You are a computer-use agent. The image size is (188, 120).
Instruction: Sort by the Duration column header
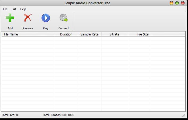[66, 34]
